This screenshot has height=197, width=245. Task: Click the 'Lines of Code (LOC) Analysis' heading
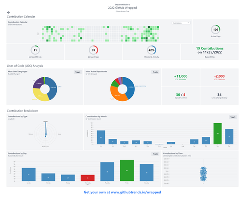click(25, 66)
